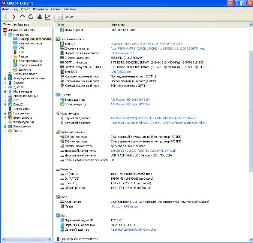The image size is (253, 243).
Task: Collapse the Компьютер tree node
Action: 5,35
